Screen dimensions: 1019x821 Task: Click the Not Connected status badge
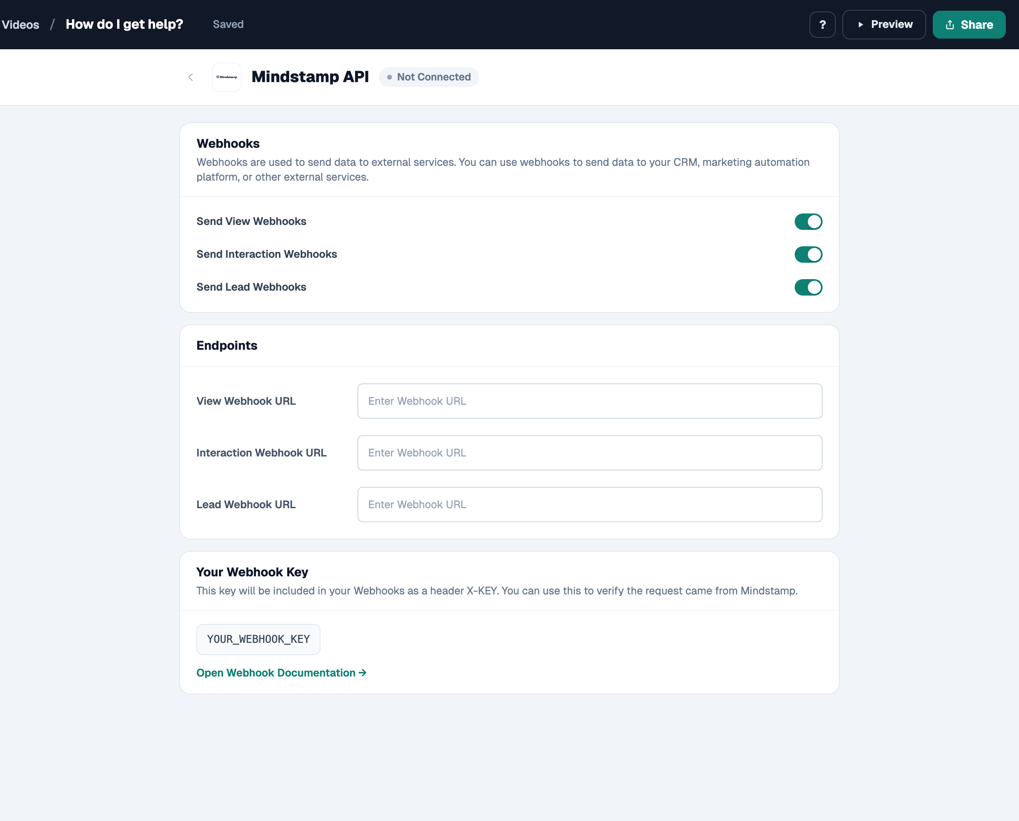pyautogui.click(x=429, y=77)
